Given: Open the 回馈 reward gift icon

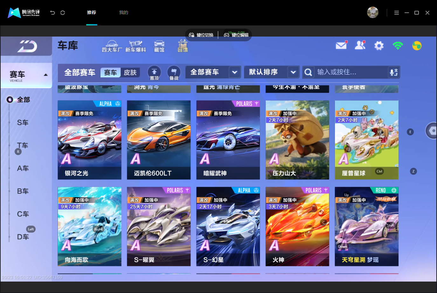Looking at the screenshot, I should click(x=183, y=46).
